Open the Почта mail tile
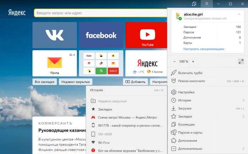 (x=55, y=63)
